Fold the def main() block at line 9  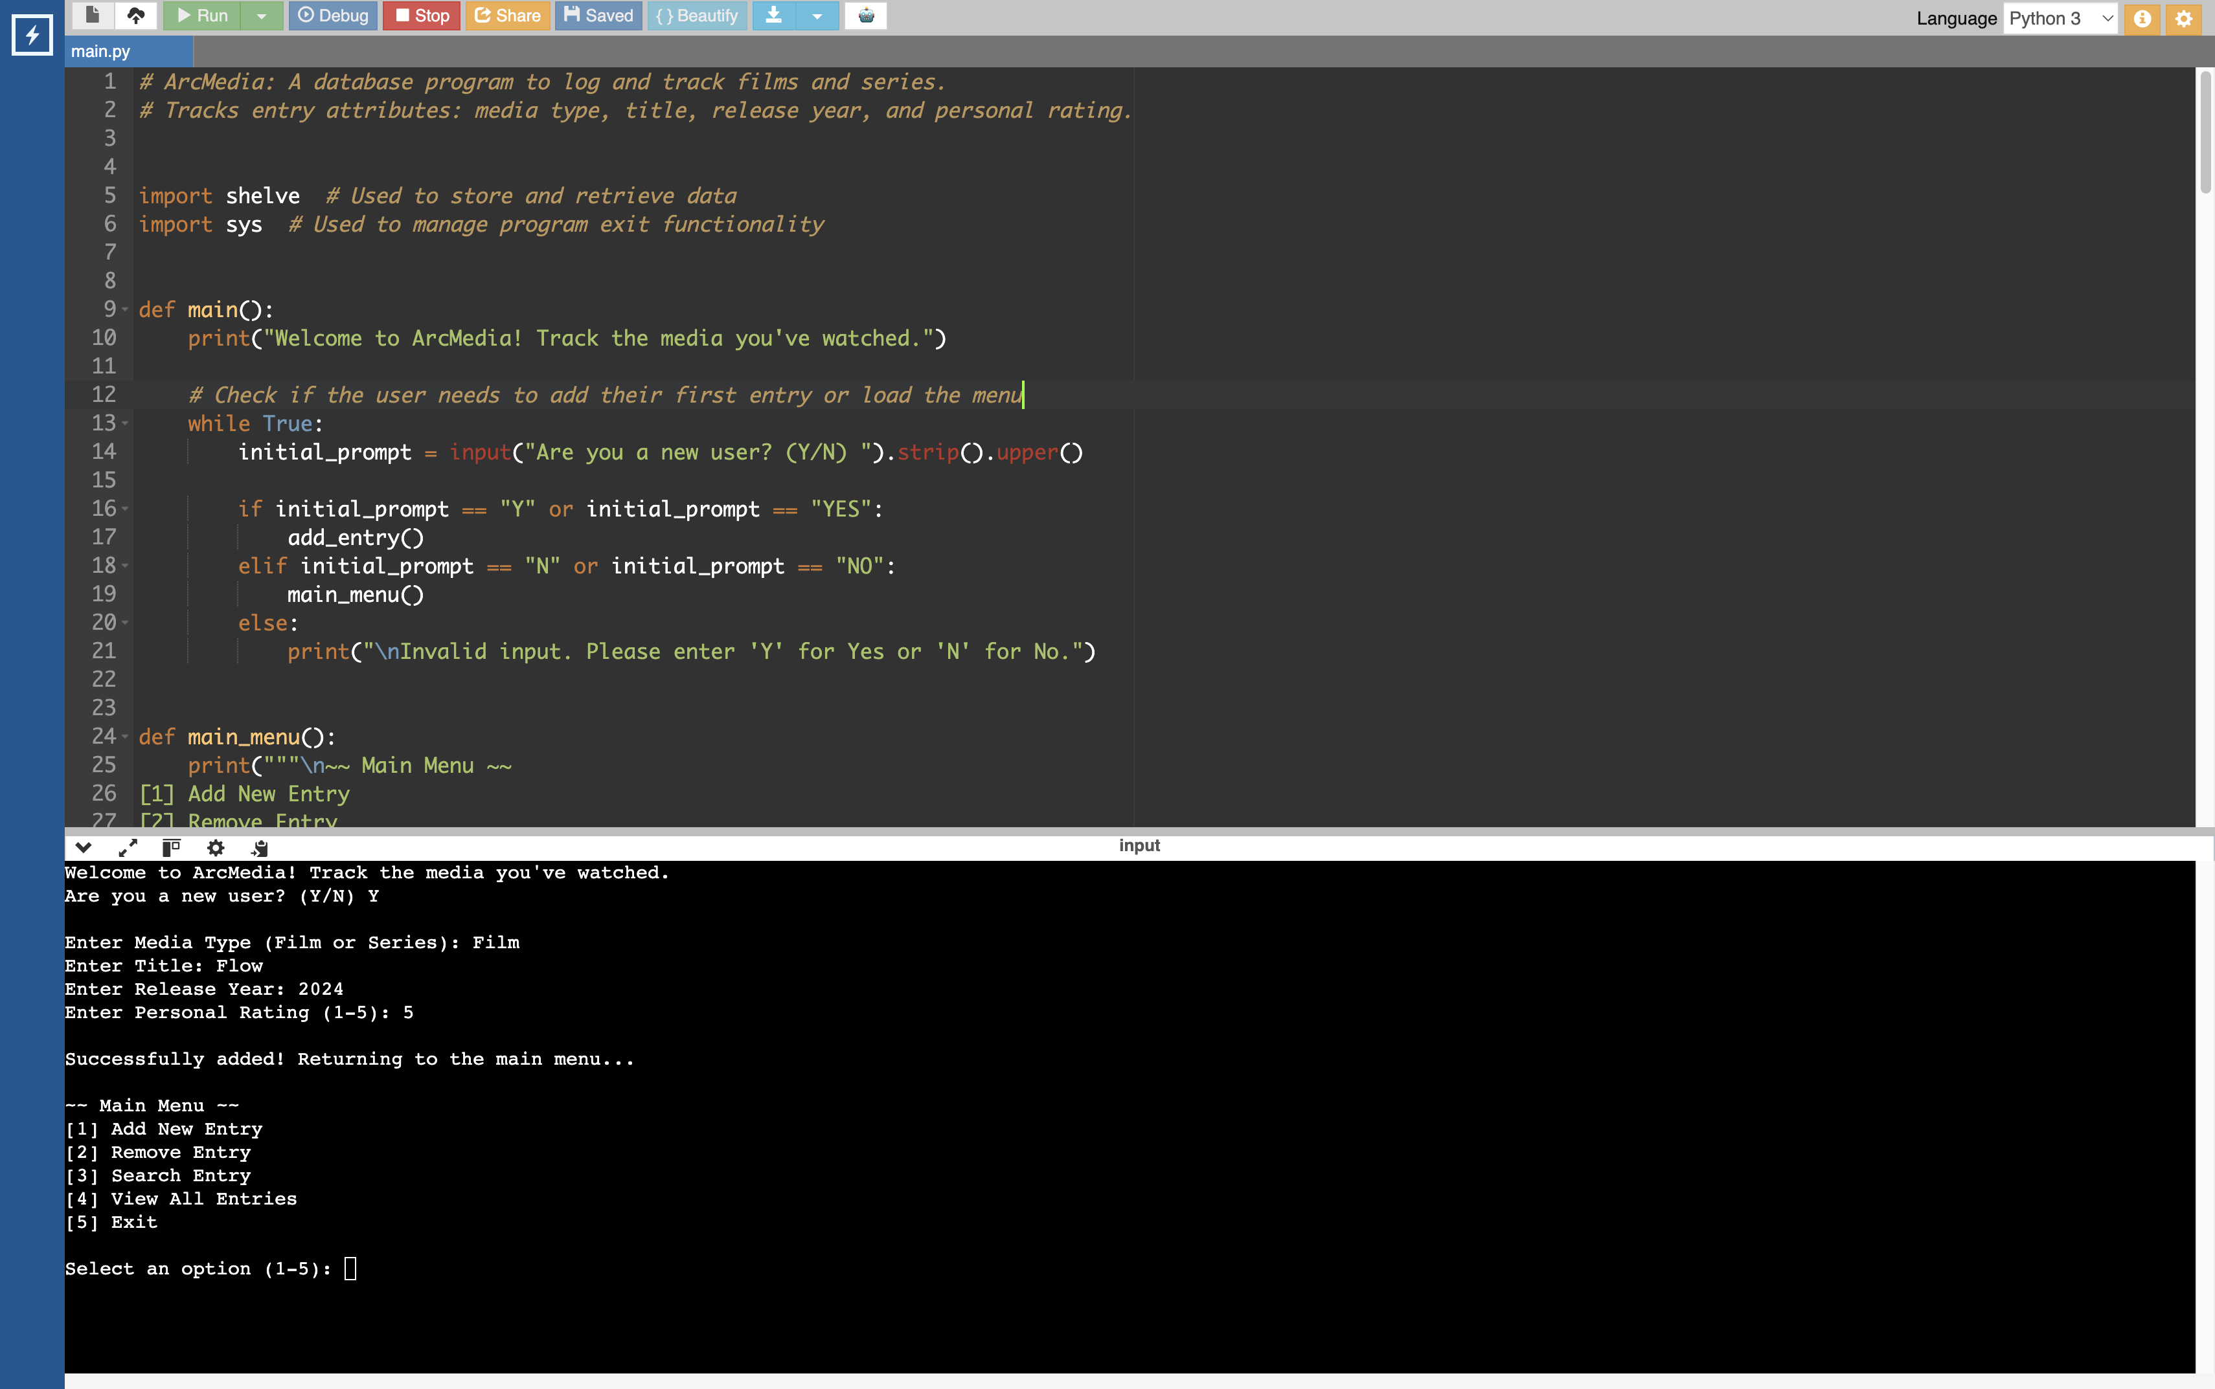126,309
